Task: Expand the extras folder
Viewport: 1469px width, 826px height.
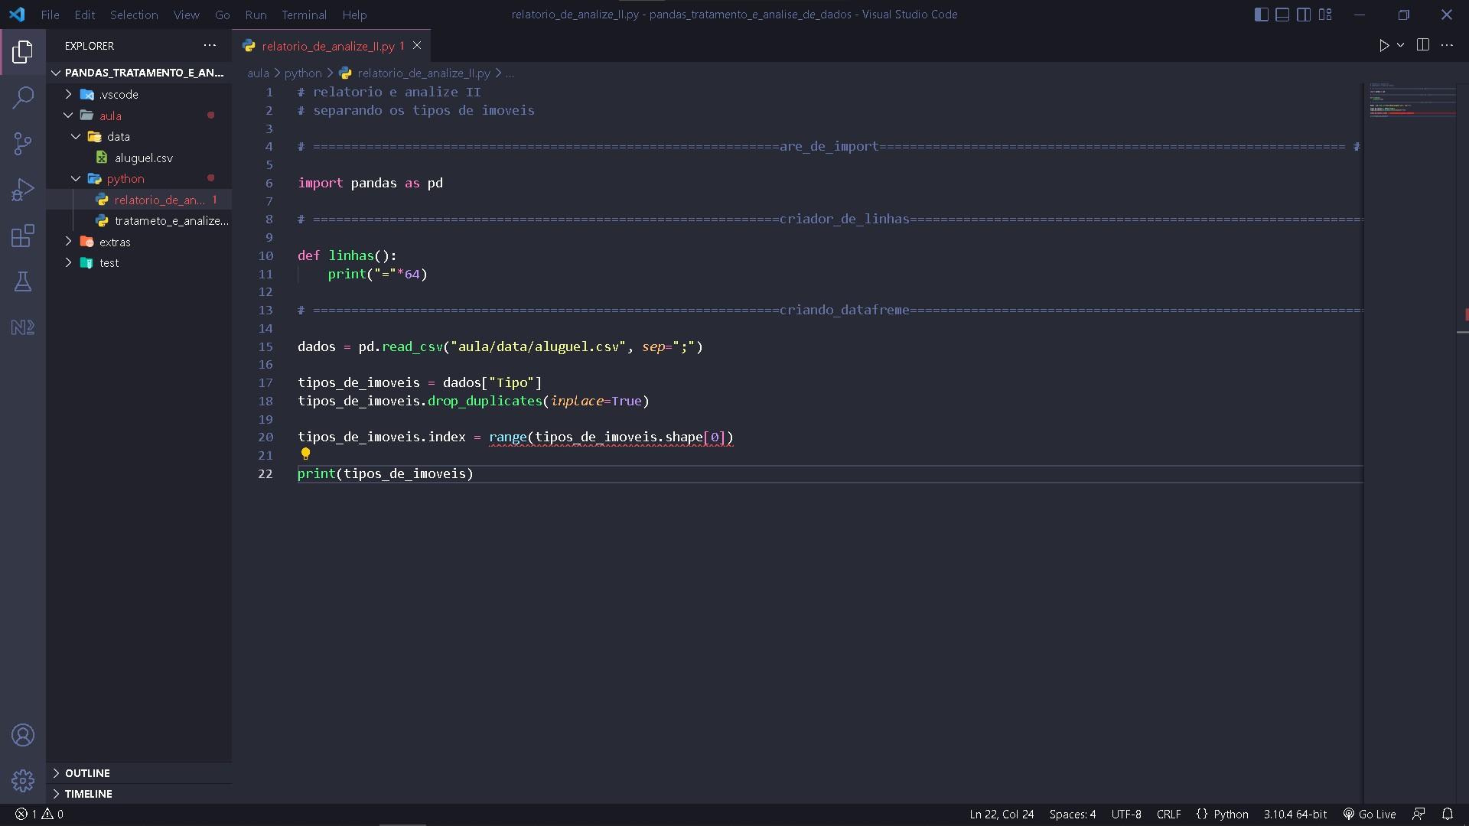Action: coord(138,242)
